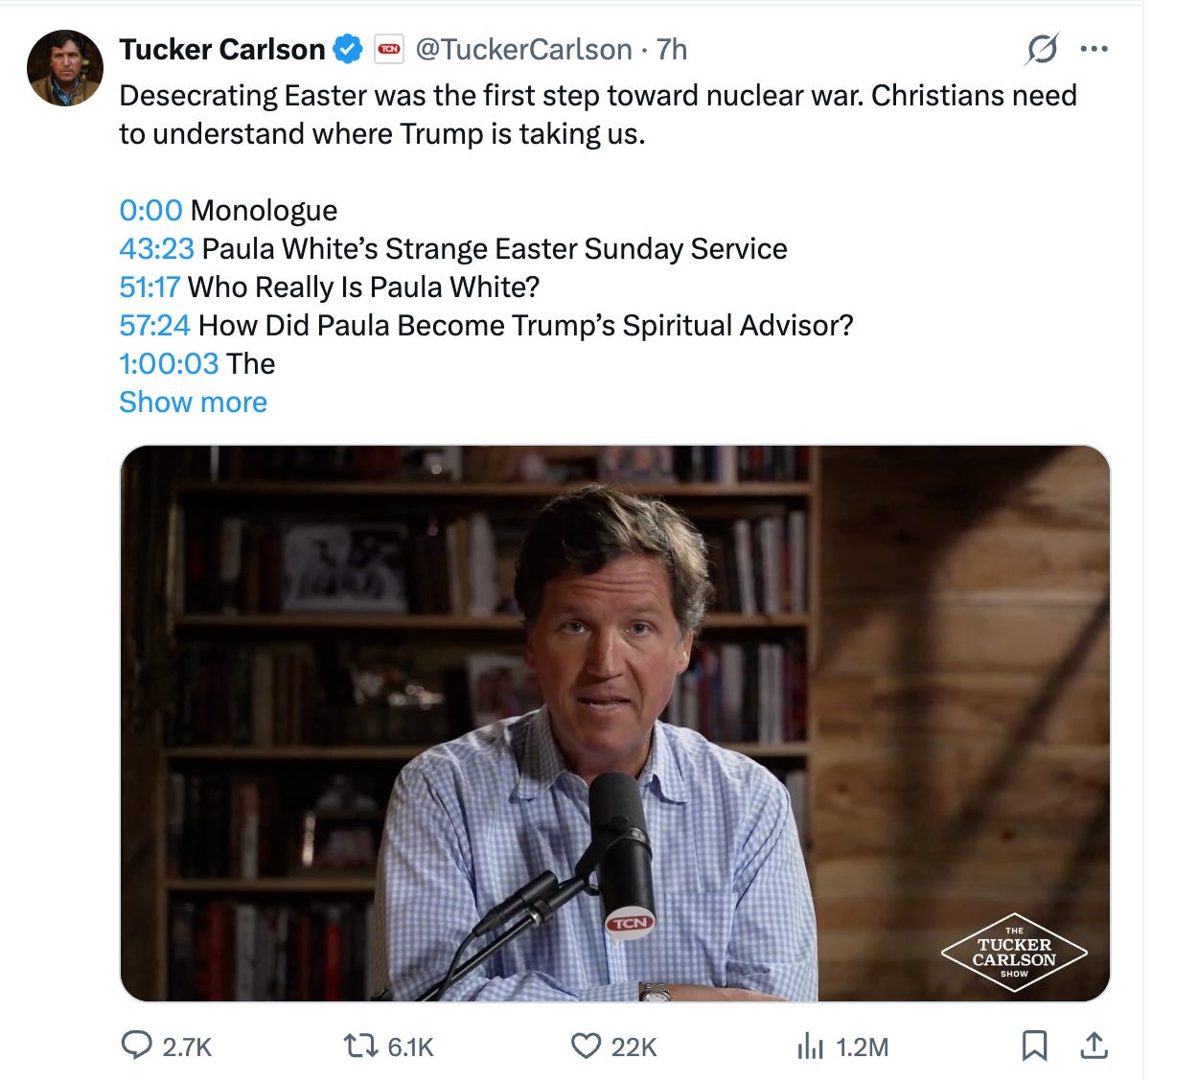Click the blue verified checkmark badge
The image size is (1198, 1081).
point(347,49)
